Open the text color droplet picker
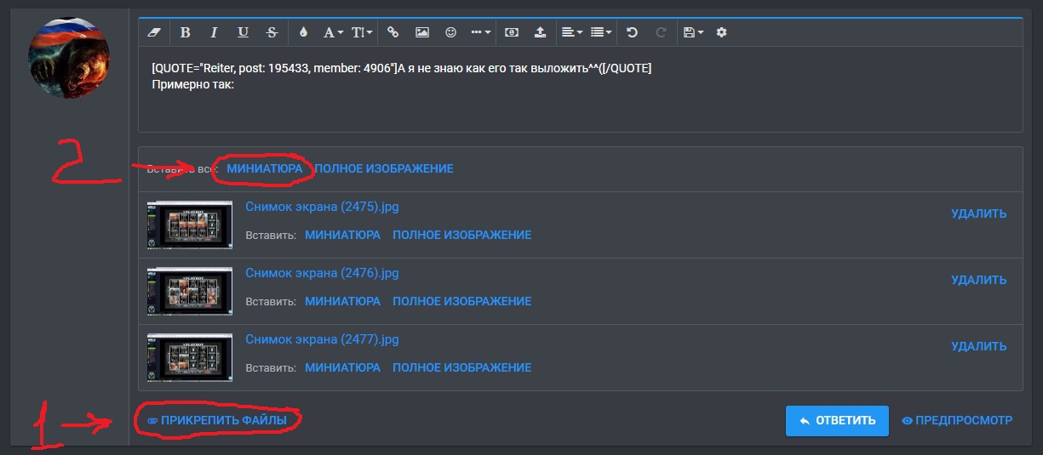Viewport: 1043px width, 455px height. click(303, 32)
